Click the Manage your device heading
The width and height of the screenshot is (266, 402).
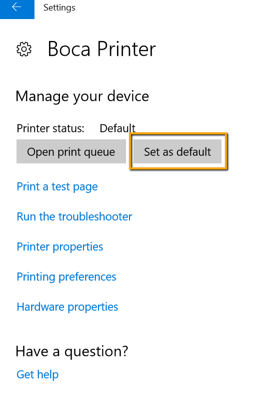pos(82,97)
